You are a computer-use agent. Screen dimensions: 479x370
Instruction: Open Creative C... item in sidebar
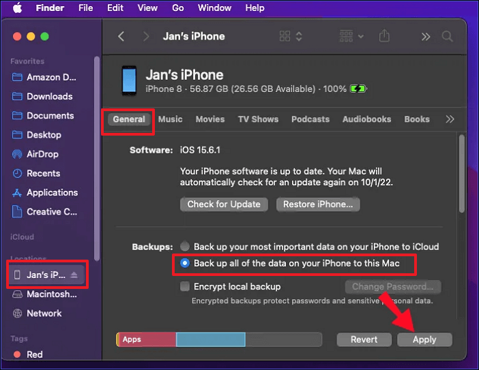pos(44,212)
